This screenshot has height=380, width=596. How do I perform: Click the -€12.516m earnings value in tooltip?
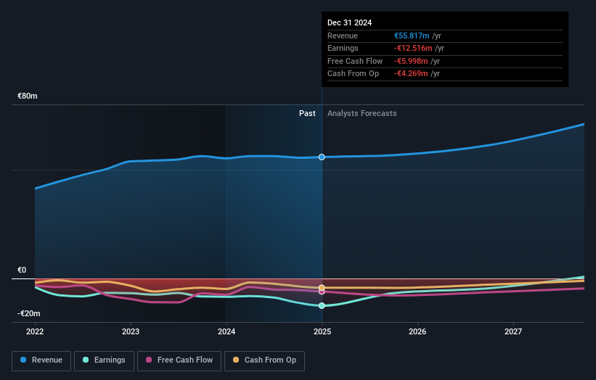coord(413,48)
